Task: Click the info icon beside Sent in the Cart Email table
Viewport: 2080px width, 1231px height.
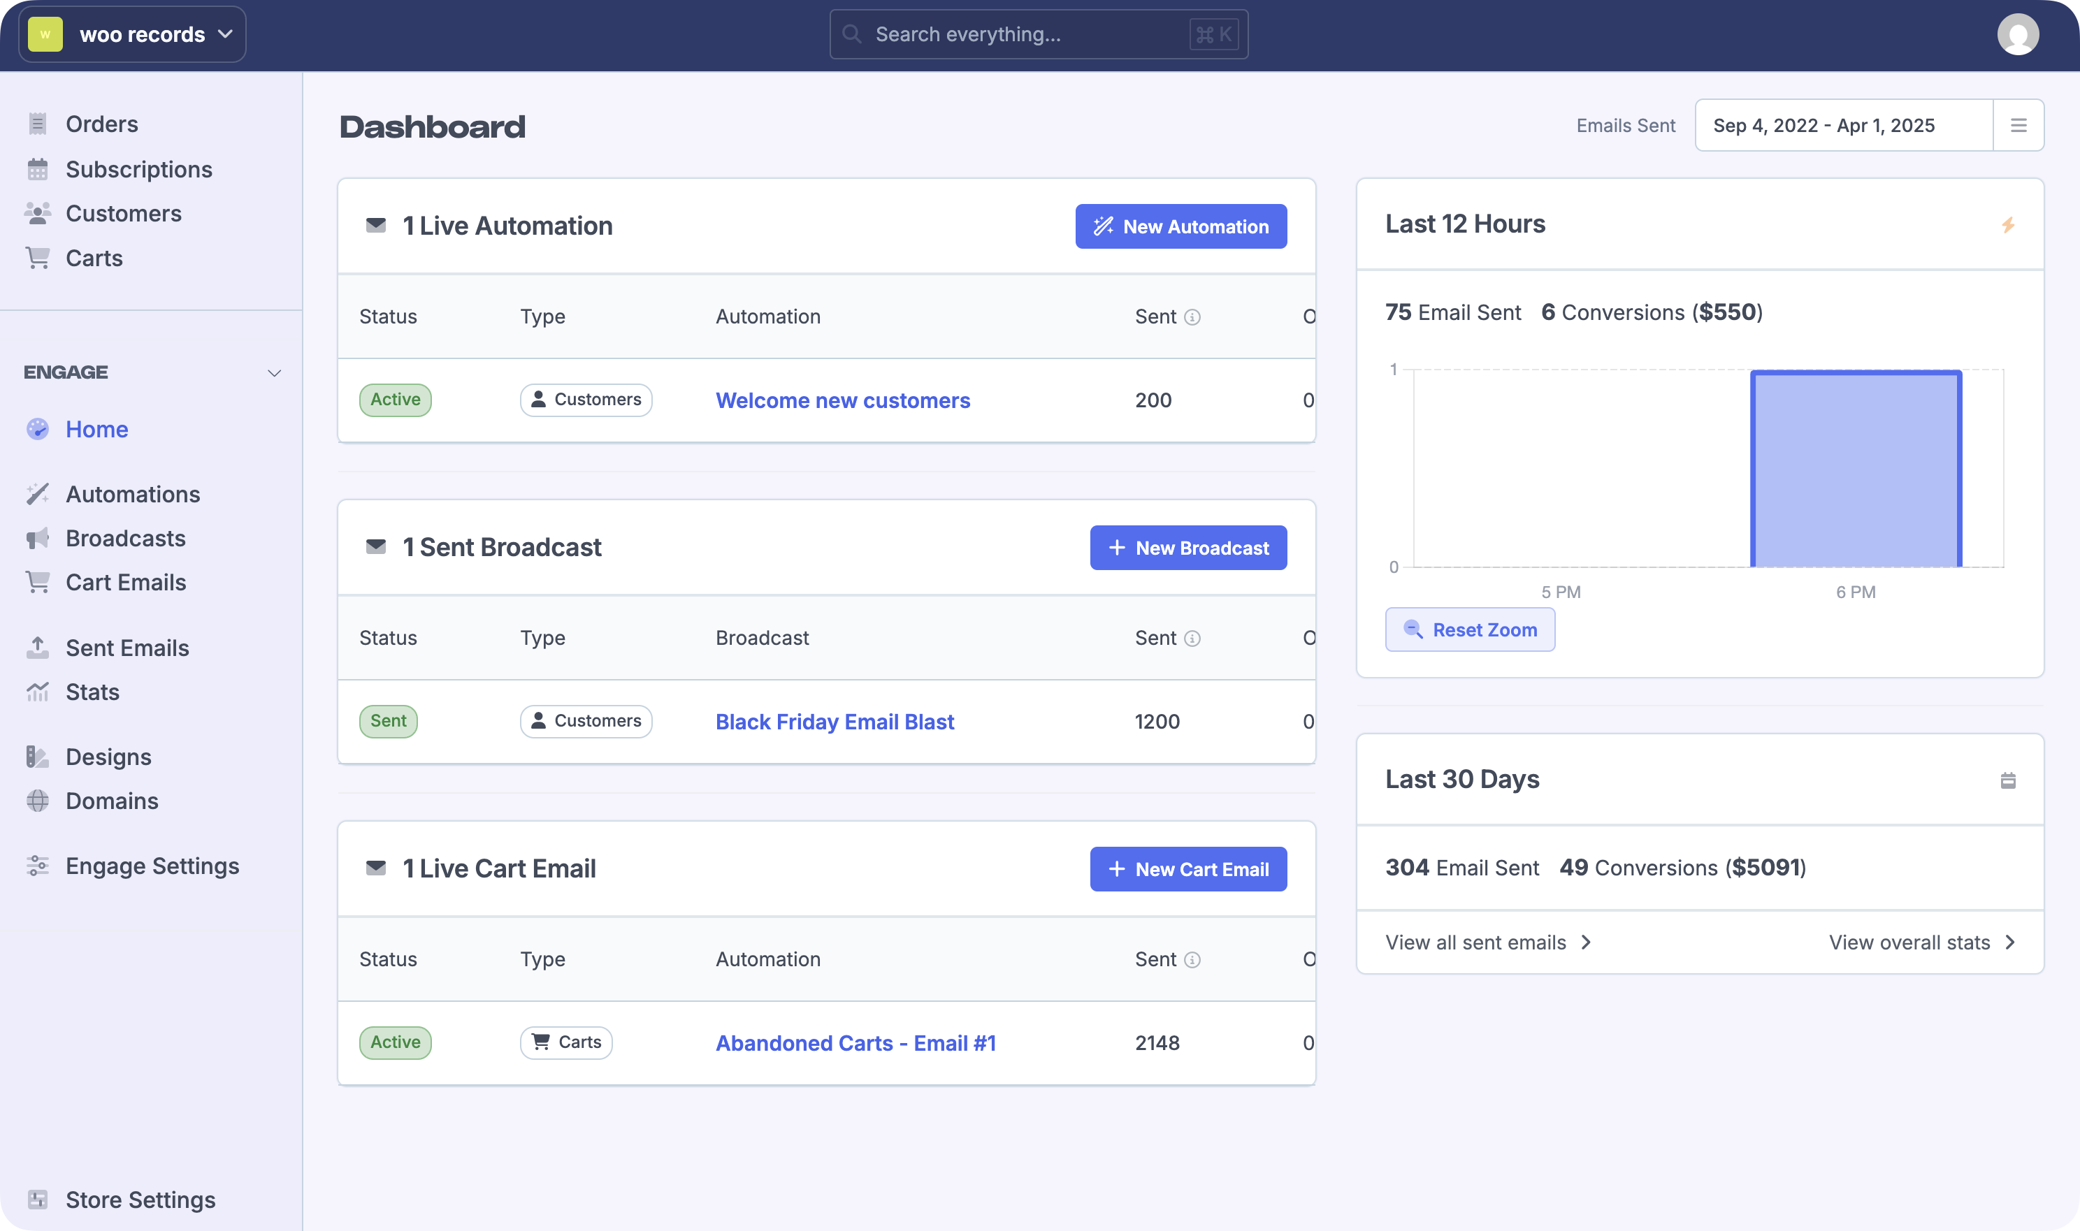Action: coord(1192,960)
